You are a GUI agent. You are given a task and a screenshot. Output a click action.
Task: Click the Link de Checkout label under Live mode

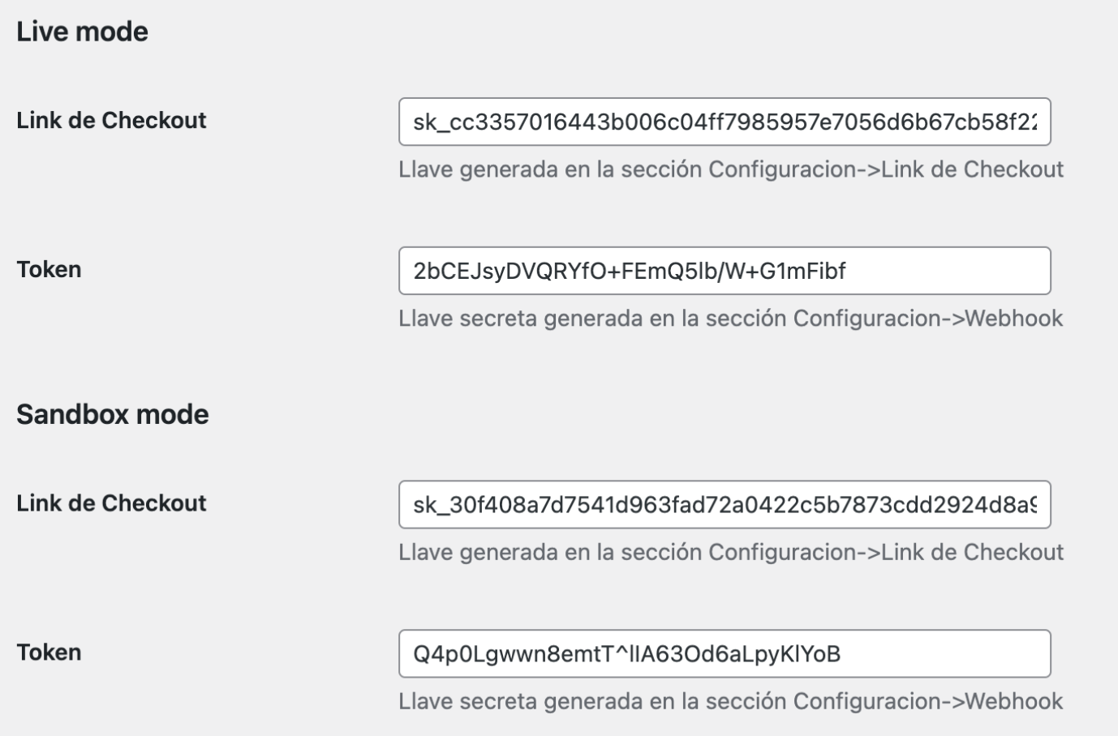111,120
